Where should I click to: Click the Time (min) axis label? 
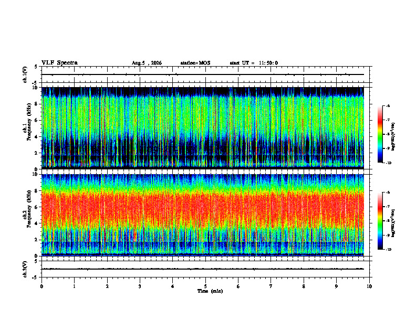pos(210,291)
